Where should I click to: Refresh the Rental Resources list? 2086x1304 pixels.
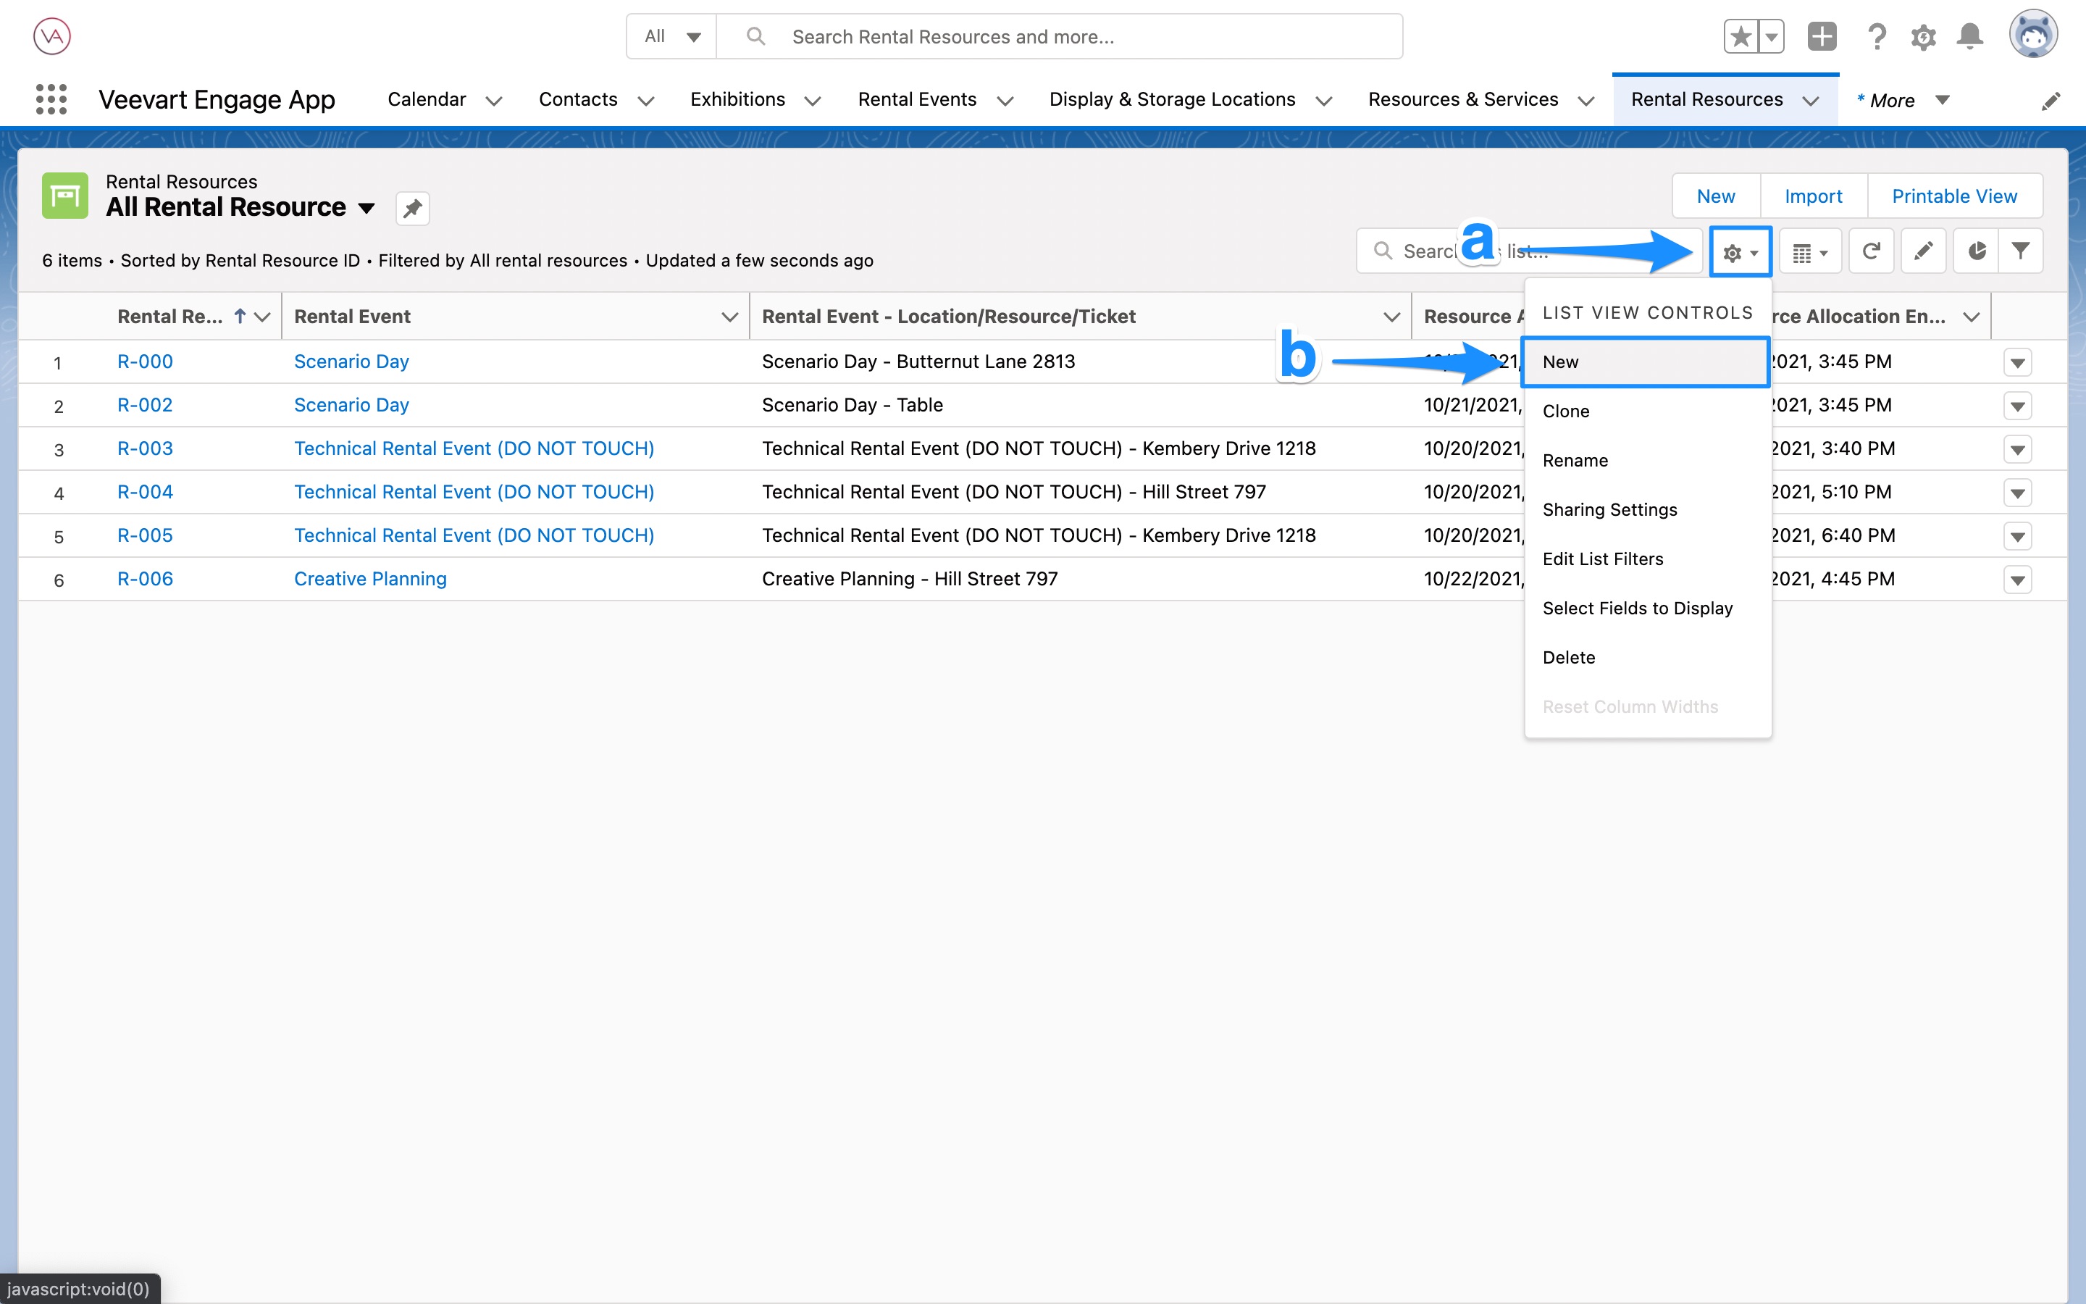point(1872,251)
